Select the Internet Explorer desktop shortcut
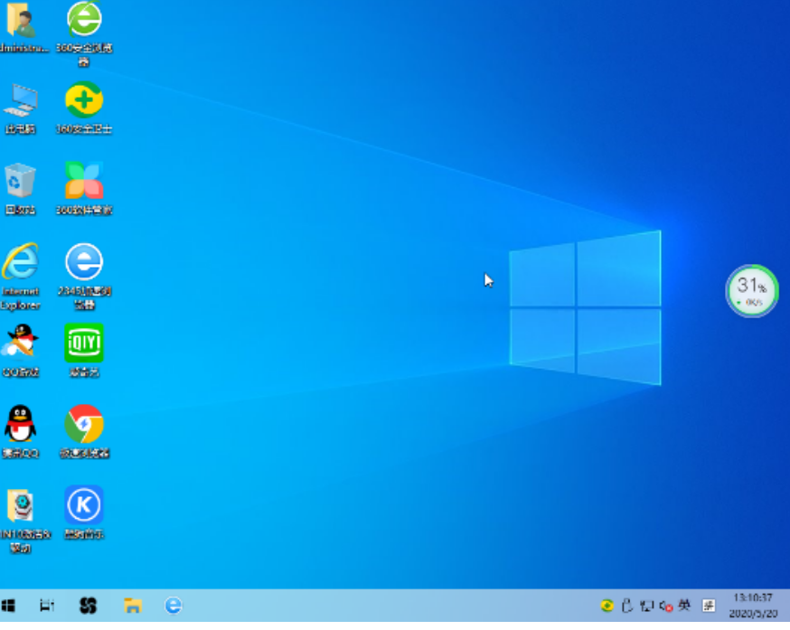The image size is (790, 630). (x=20, y=262)
